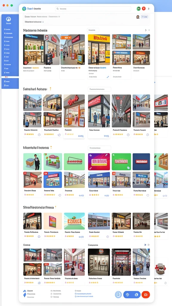The height and width of the screenshot is (306, 172).
Task: Select the highlighted white item in sidebar
Action: [x=10, y=77]
